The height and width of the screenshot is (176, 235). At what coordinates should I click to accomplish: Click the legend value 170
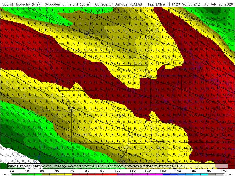pyautogui.click(x=223, y=171)
